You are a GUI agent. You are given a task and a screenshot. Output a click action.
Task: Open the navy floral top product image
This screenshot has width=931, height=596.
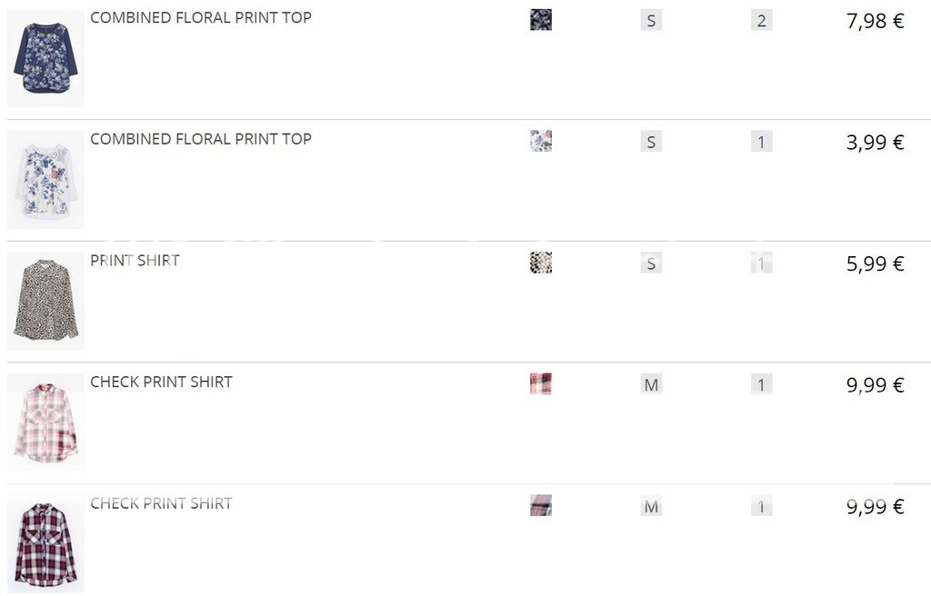click(45, 58)
